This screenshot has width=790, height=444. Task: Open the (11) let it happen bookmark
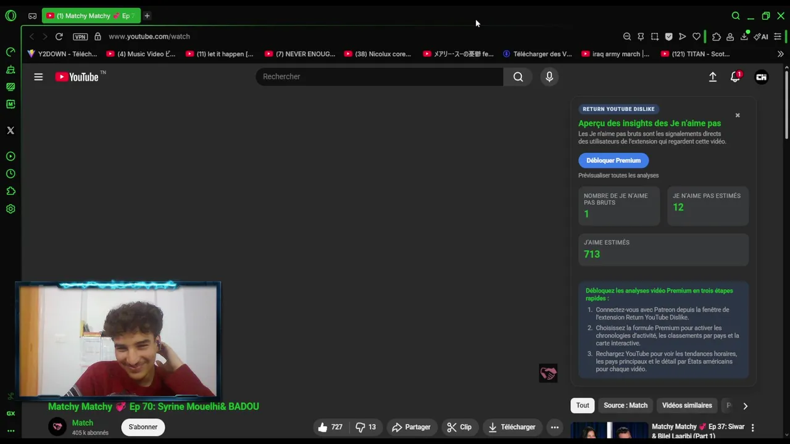click(x=220, y=54)
